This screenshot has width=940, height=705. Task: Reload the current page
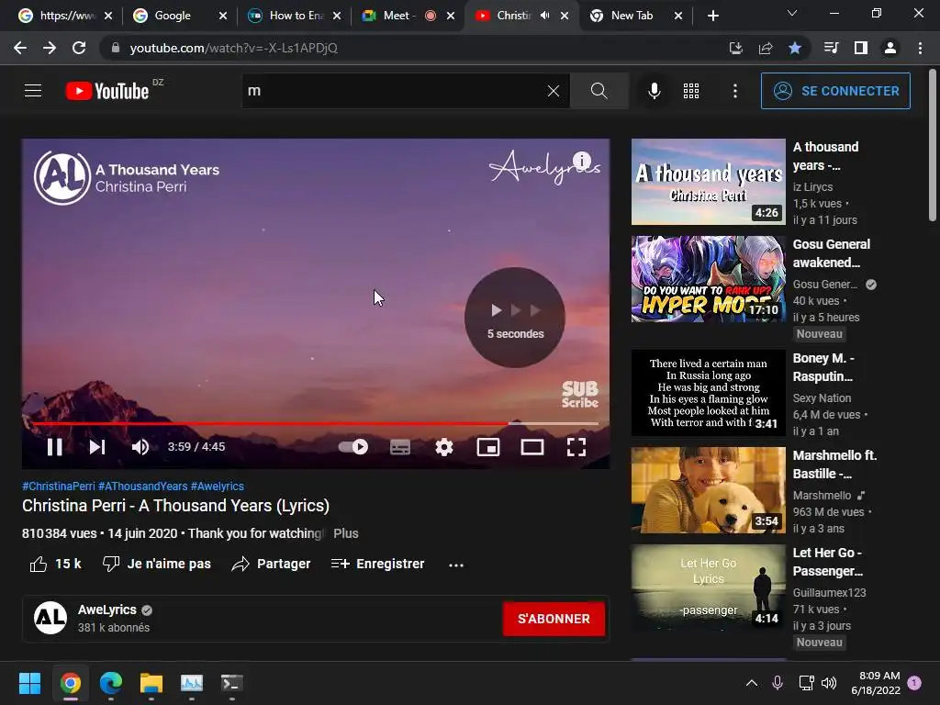tap(79, 48)
